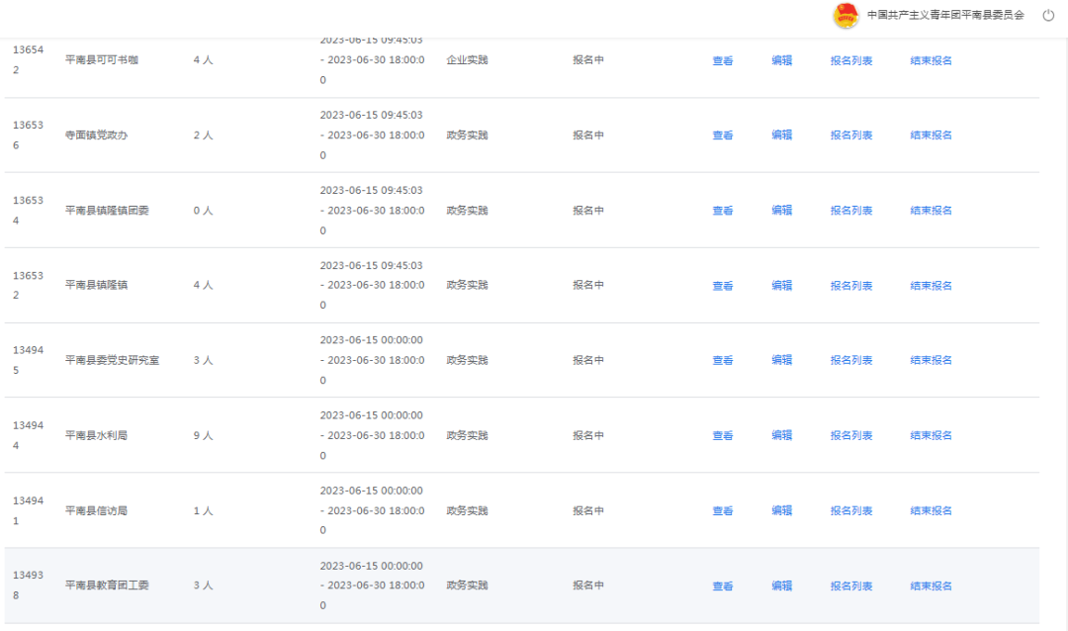Edit the 平南县镇隆镇 entry
The image size is (1068, 631).
pos(781,286)
